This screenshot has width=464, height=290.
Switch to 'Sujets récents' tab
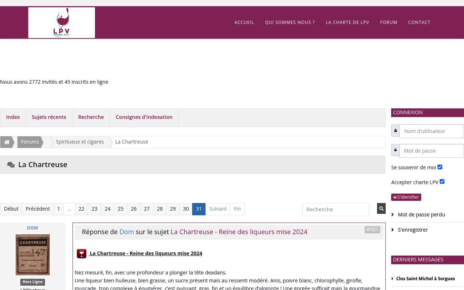click(x=49, y=117)
